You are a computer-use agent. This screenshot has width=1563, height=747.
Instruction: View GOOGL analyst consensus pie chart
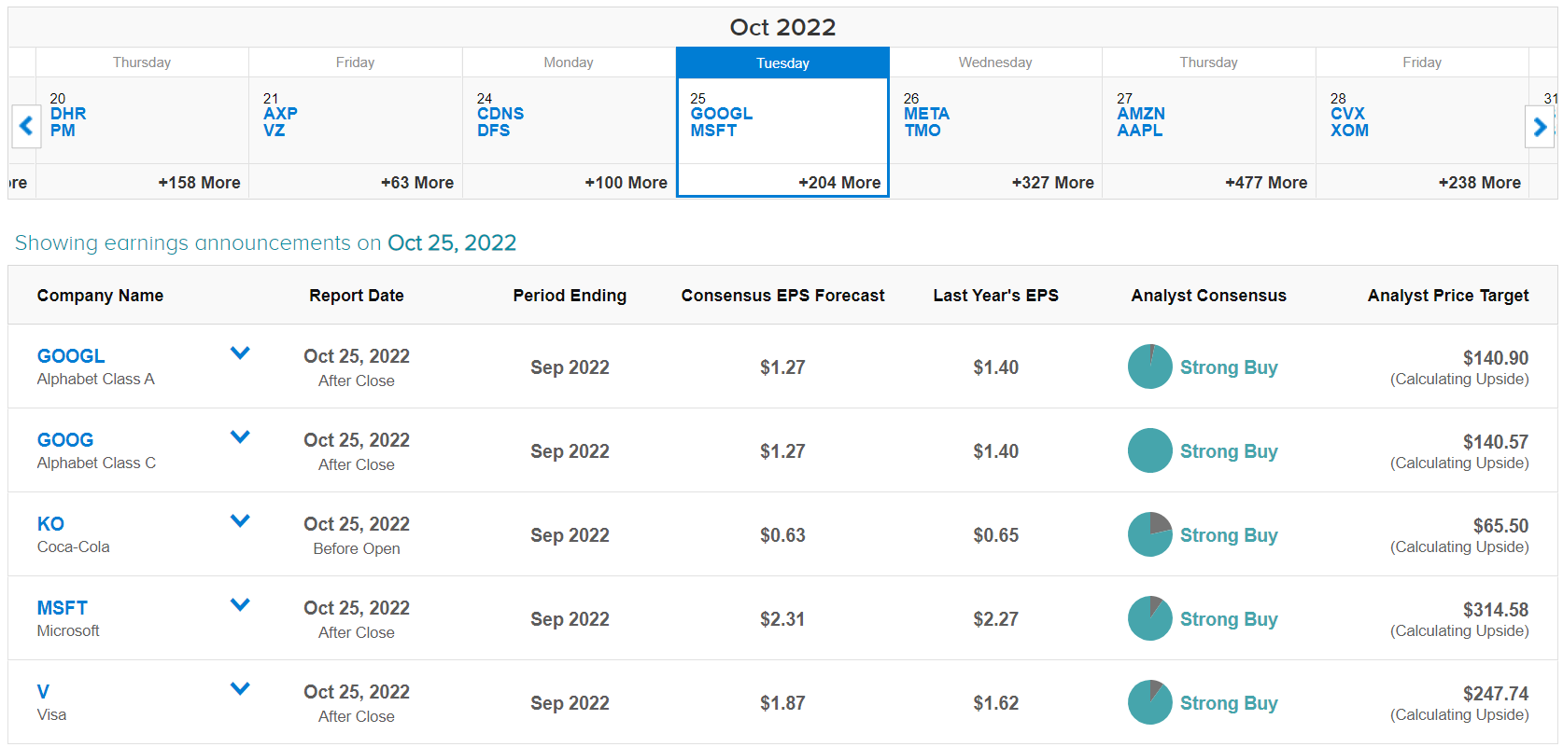(1149, 367)
